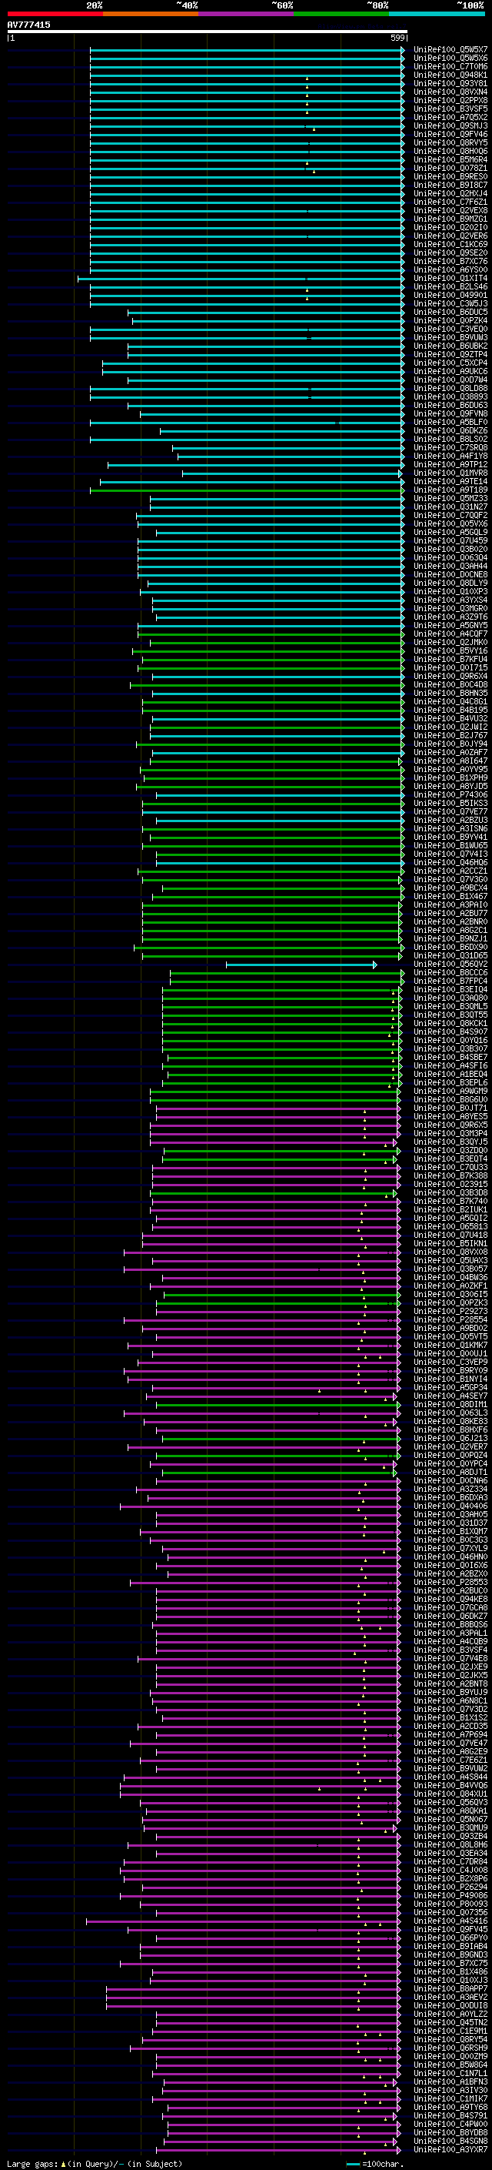Select hit UniRef100_Q8VX08
492x2170 pixels.
coord(450,1252)
